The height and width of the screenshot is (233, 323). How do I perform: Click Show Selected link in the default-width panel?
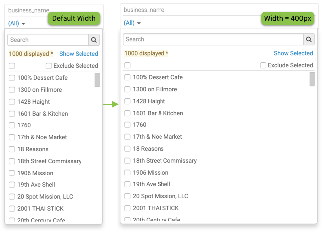tap(79, 54)
